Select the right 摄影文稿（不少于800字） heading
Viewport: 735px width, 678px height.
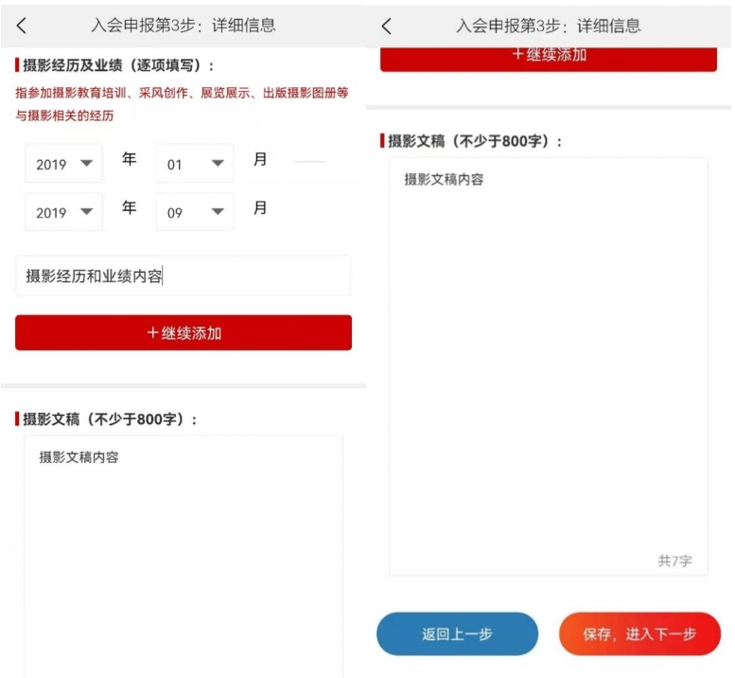475,141
